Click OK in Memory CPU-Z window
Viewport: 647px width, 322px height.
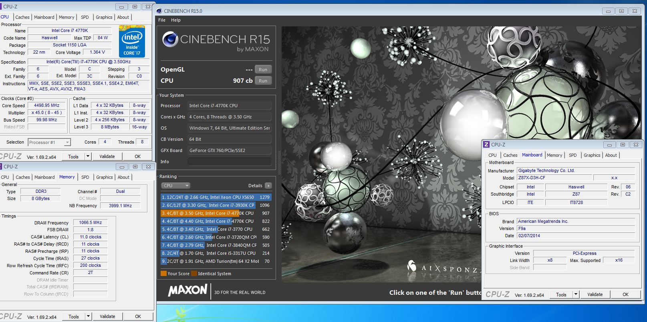[x=138, y=316]
